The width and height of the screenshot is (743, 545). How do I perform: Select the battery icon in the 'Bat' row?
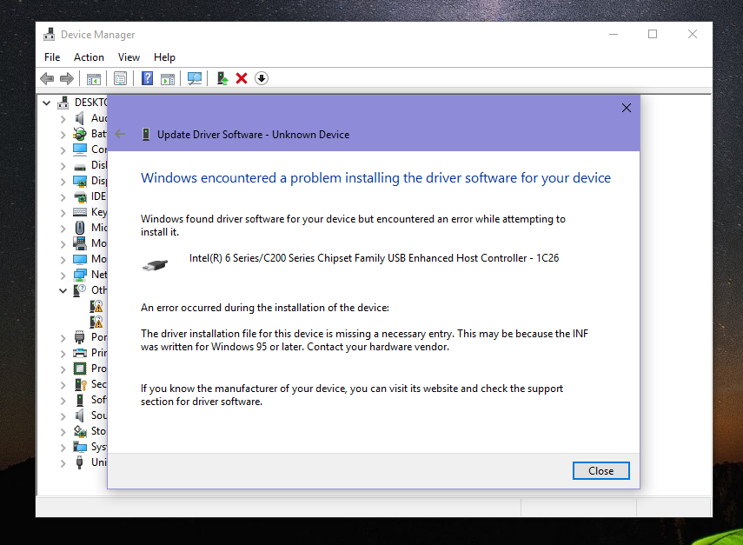80,134
